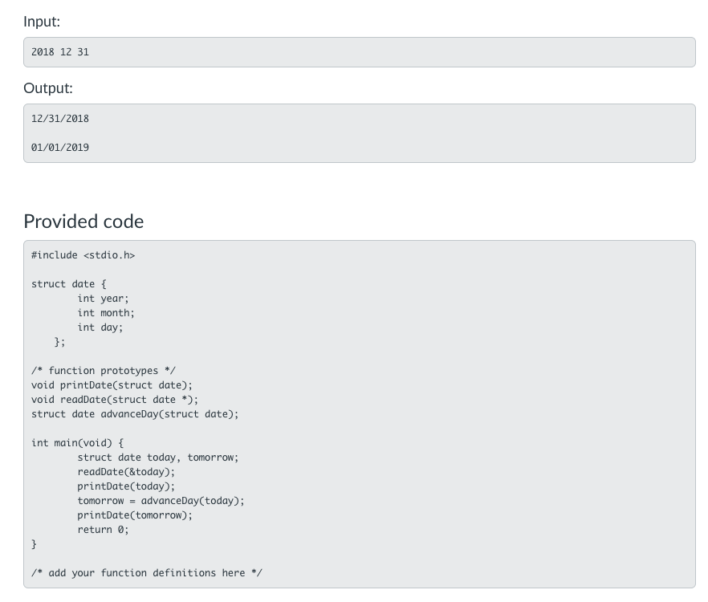Viewport: 708px width, 602px height.
Task: Click the output line 12/31/2018
Action: 60,119
